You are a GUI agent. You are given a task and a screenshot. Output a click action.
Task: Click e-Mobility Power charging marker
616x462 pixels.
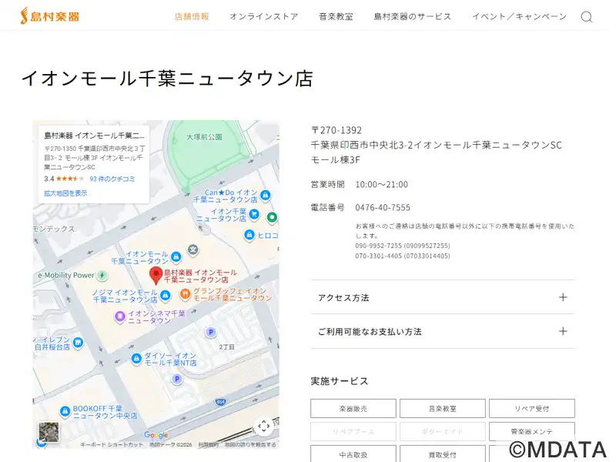pos(102,275)
